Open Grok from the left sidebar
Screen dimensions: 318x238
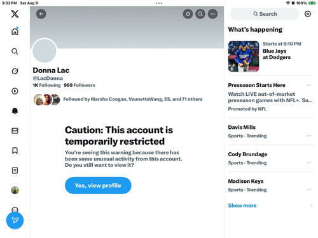[15, 71]
